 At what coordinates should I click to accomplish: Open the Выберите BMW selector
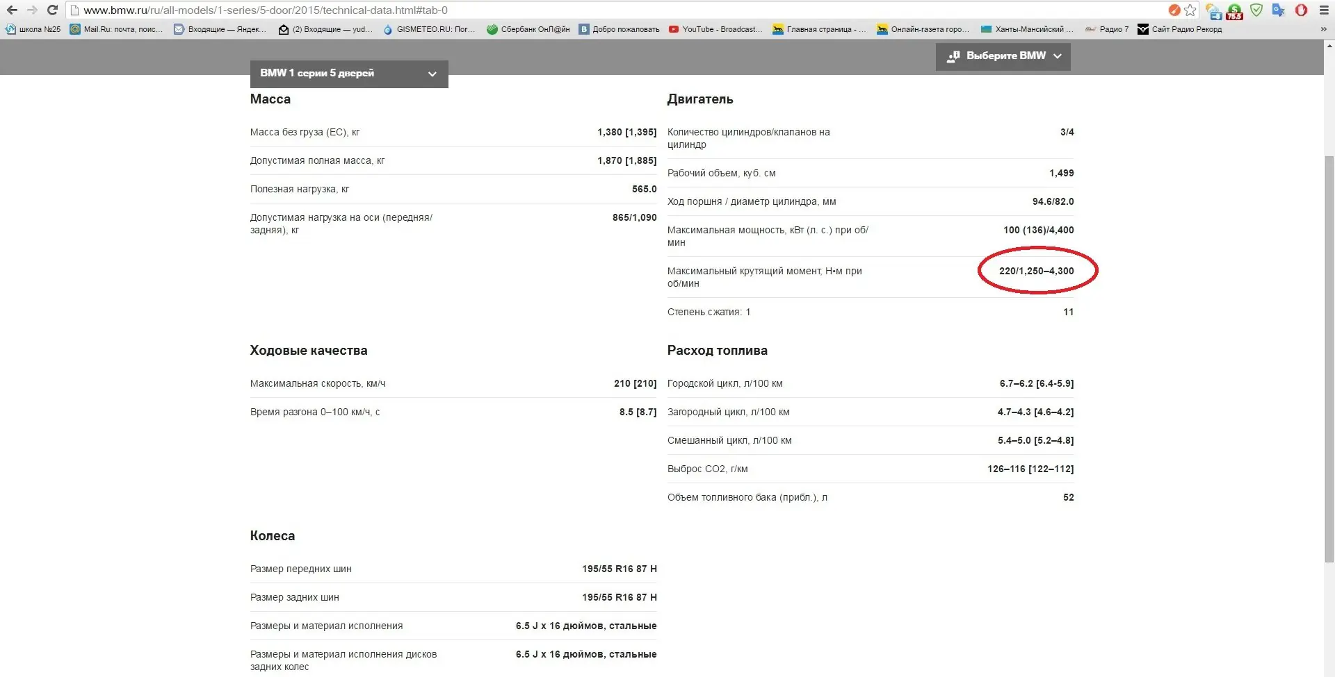point(1003,56)
